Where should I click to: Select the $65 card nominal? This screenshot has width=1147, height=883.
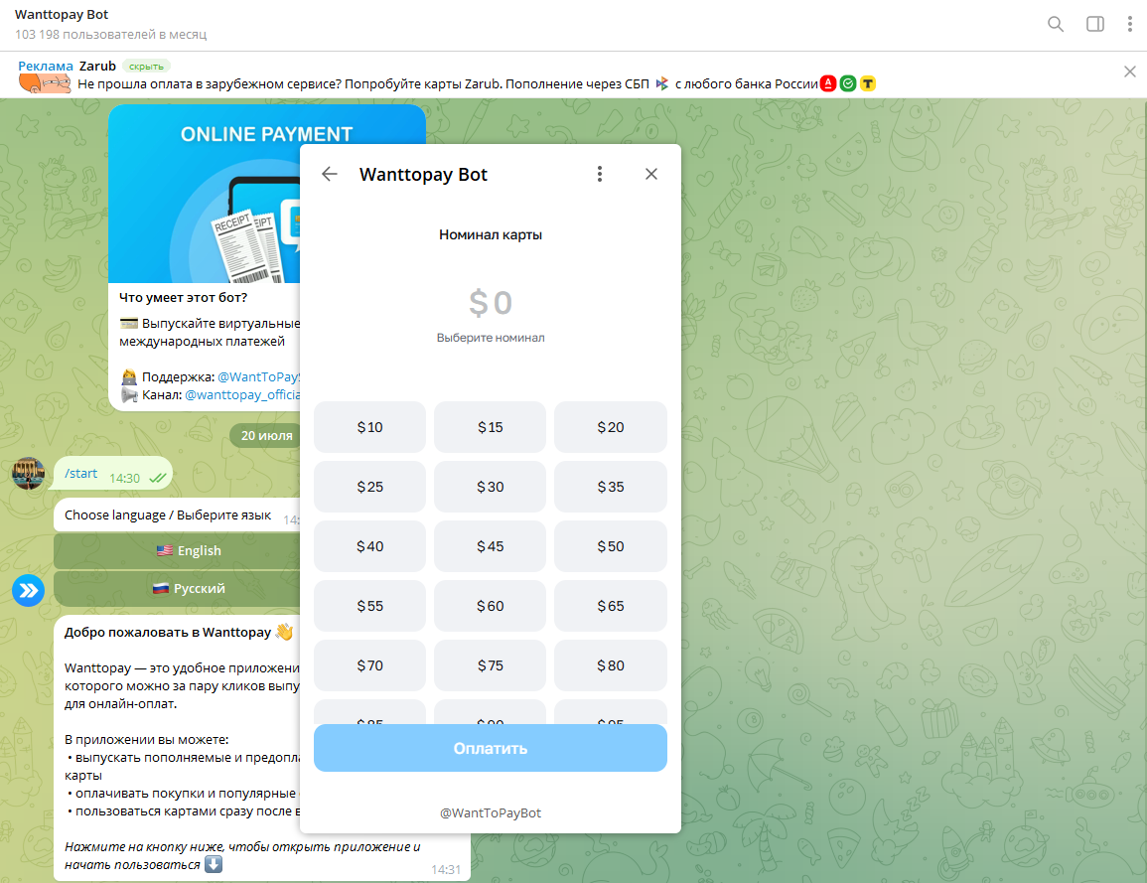point(610,606)
